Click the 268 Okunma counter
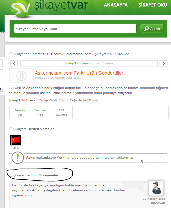171x208 pixels. (x=62, y=112)
